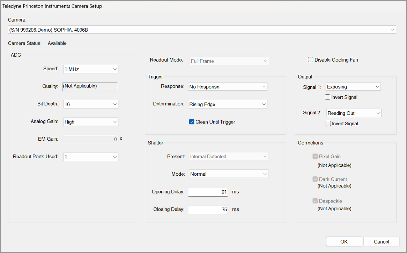Open the Analog Gain dropdown
Screen dimensions: 407x253
pos(91,122)
